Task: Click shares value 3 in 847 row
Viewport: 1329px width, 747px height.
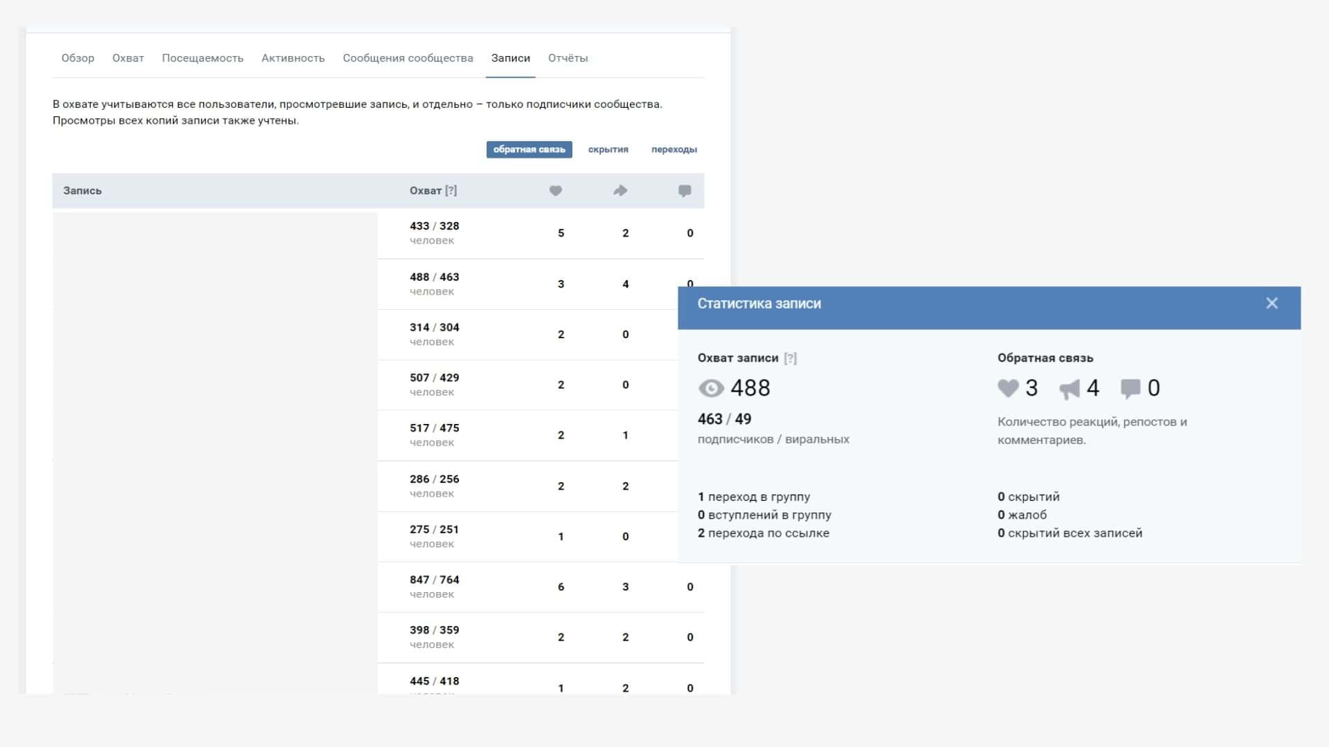Action: 625,587
